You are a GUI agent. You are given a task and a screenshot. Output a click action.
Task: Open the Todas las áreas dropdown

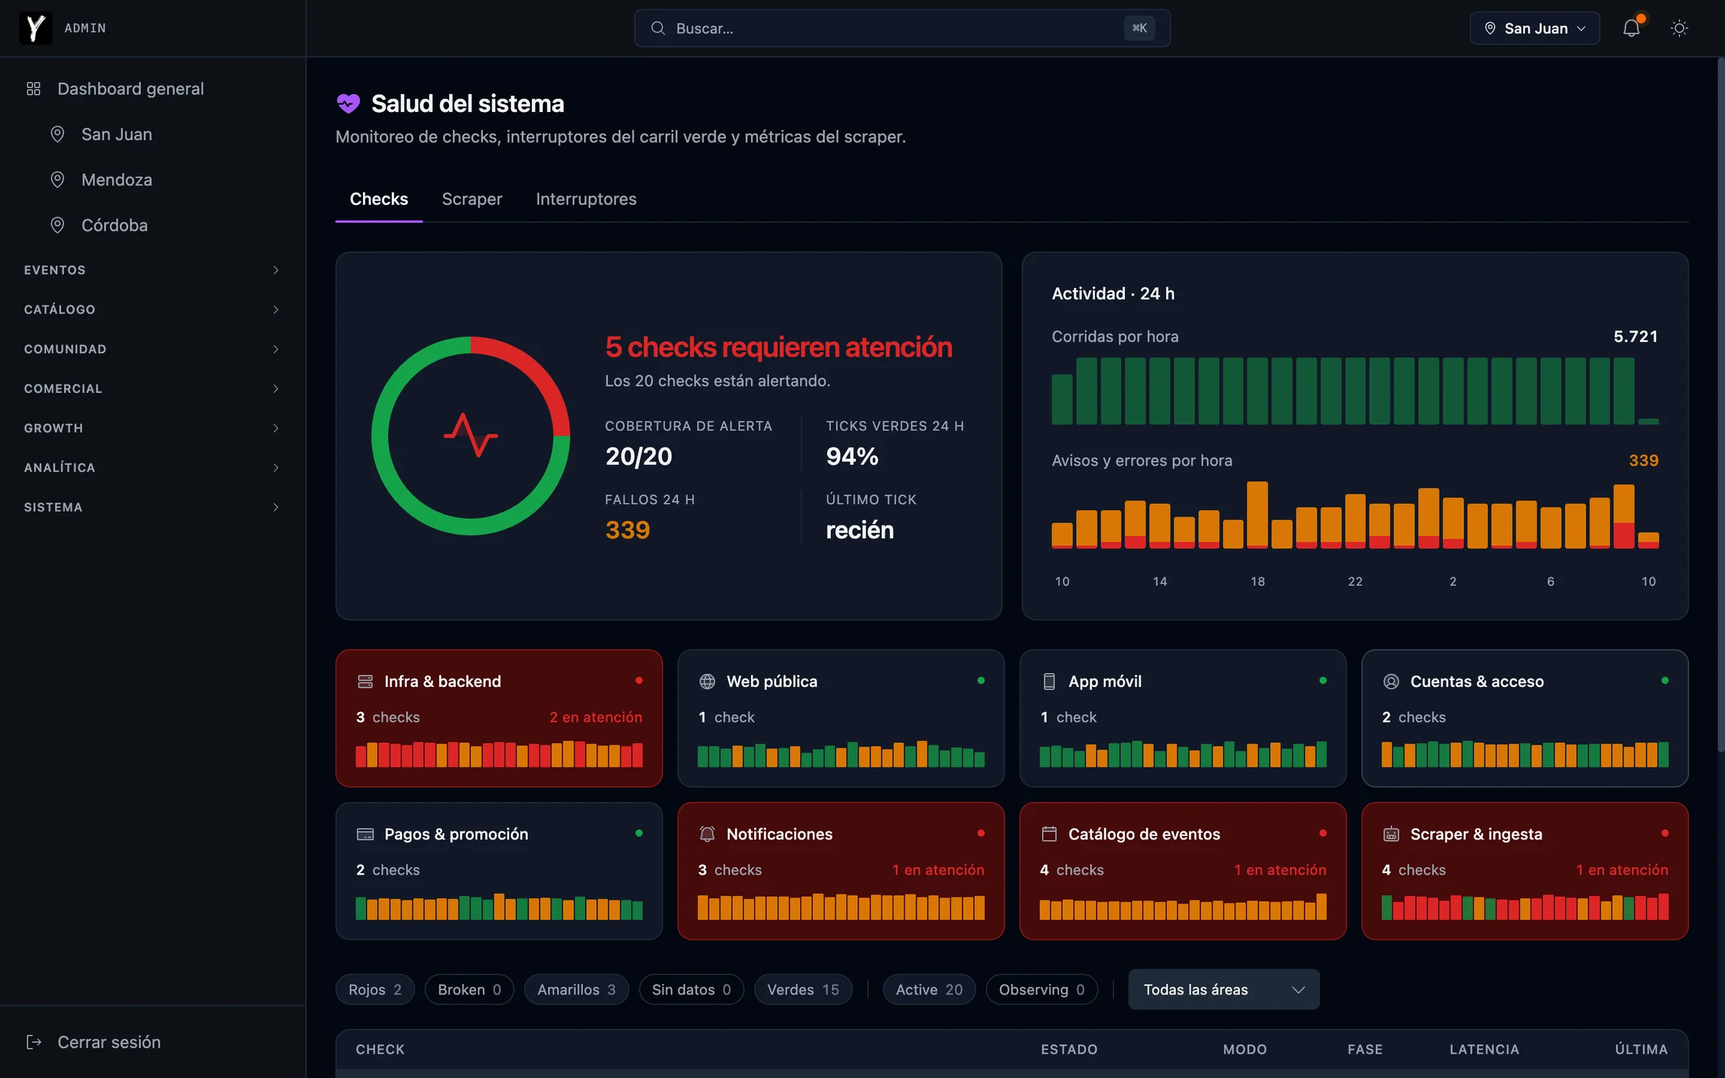coord(1223,990)
